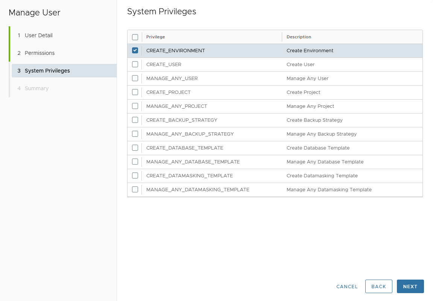This screenshot has width=433, height=301.
Task: Enable the CREATE_DATAMASKING_TEMPLATE privilege
Action: pos(135,175)
